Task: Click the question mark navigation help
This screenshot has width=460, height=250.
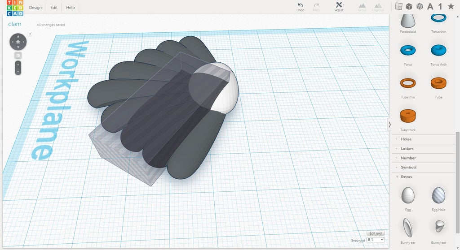Action: coord(30,34)
